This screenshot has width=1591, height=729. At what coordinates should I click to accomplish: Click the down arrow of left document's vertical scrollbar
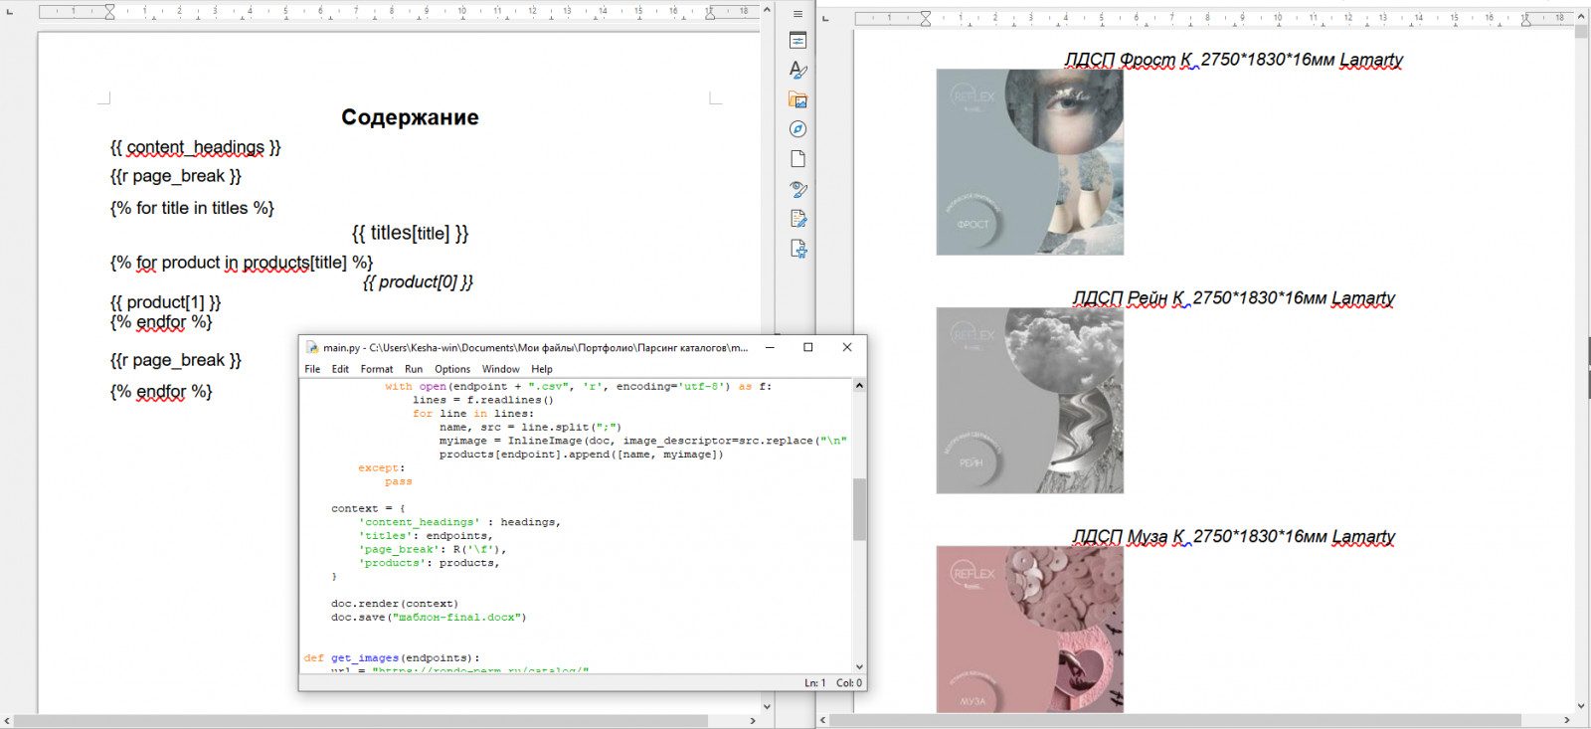[767, 706]
